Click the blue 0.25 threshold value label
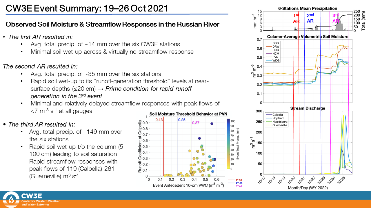The height and width of the screenshot is (208, 371). [182, 120]
